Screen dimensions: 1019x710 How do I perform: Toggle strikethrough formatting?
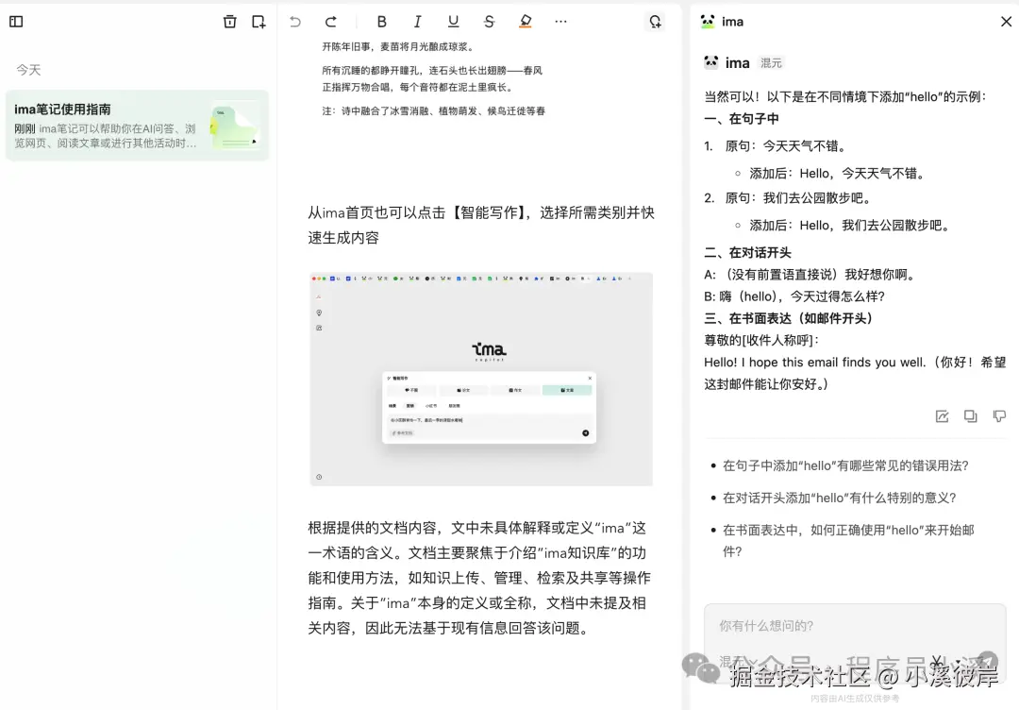490,22
